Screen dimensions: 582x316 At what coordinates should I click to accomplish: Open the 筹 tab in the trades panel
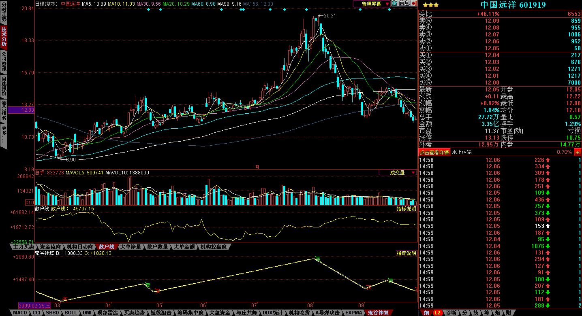point(487,313)
